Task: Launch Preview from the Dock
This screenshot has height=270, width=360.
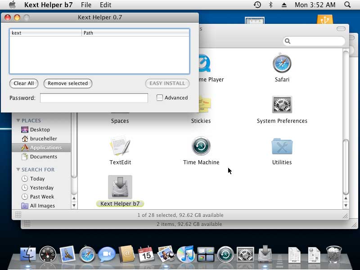Action: click(166, 254)
